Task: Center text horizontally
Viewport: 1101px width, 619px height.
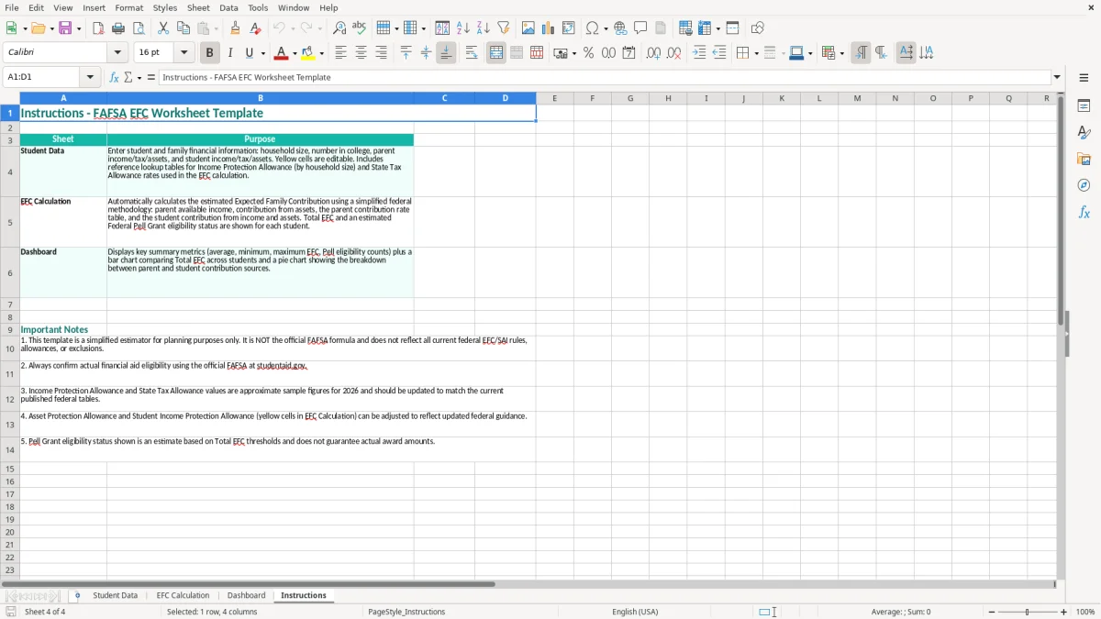Action: pyautogui.click(x=361, y=53)
